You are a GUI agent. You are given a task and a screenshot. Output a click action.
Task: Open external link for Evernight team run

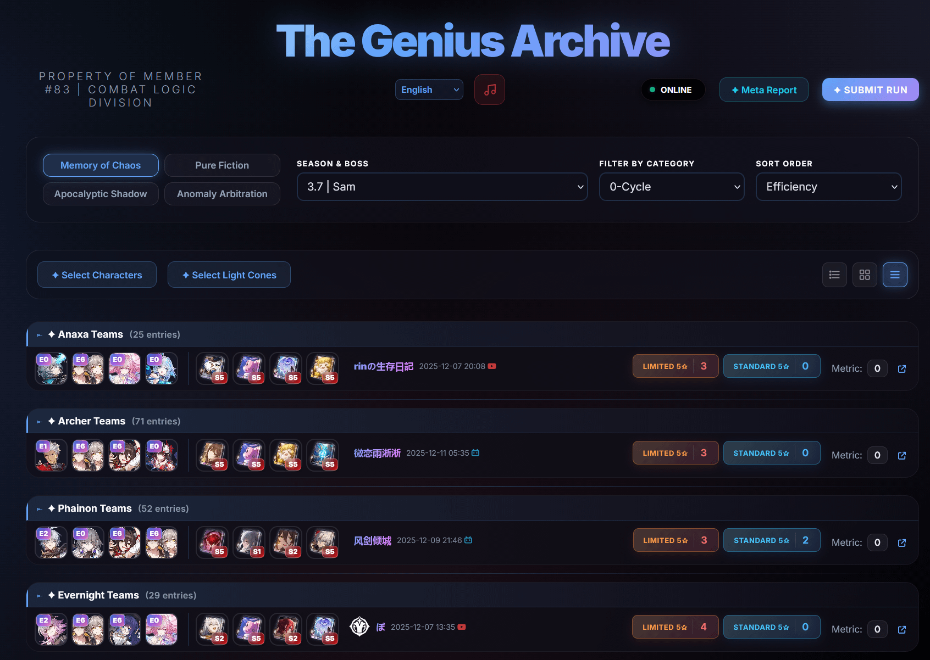click(902, 629)
